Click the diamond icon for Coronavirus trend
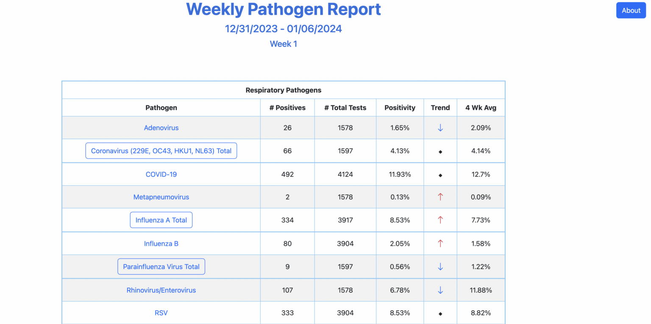Screen dimensions: 651x324 tap(440, 151)
